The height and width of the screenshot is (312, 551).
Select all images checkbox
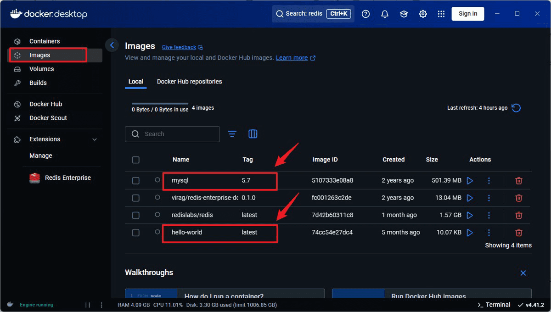135,160
